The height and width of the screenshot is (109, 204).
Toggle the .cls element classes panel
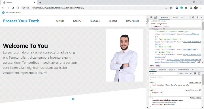click(186, 74)
